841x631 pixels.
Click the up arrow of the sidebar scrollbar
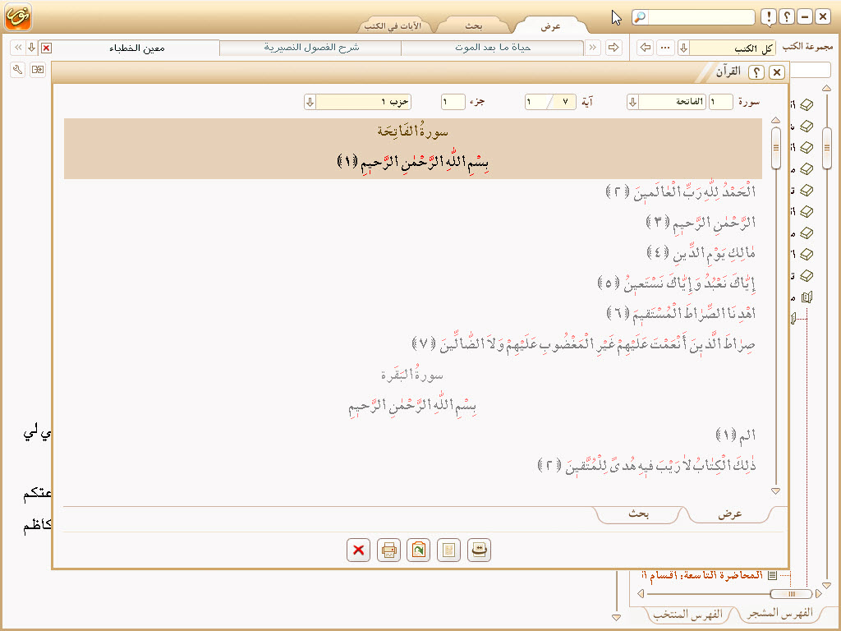[x=826, y=88]
